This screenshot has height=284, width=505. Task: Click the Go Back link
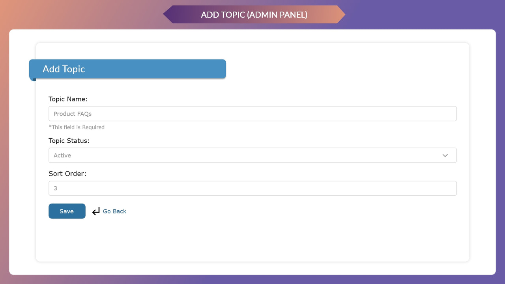(x=114, y=211)
